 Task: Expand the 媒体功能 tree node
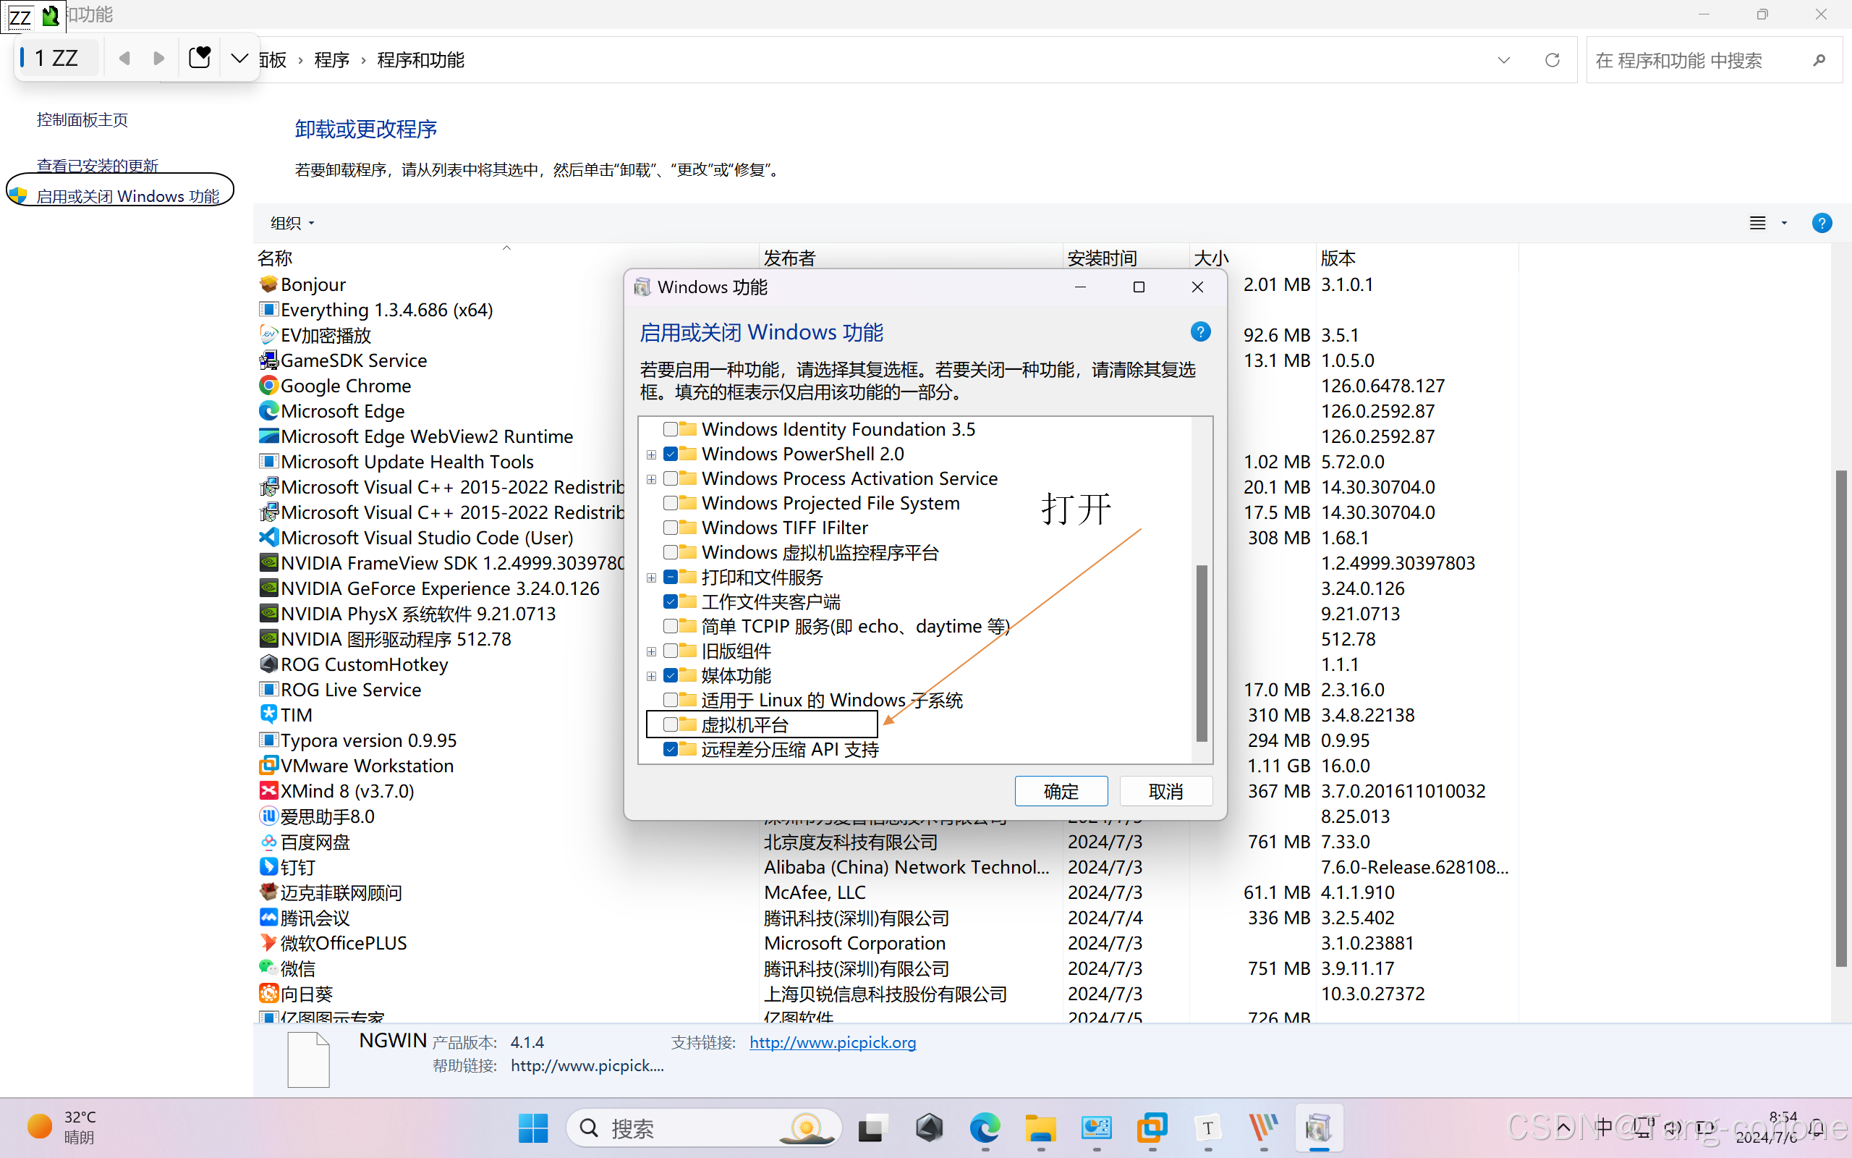tap(651, 675)
